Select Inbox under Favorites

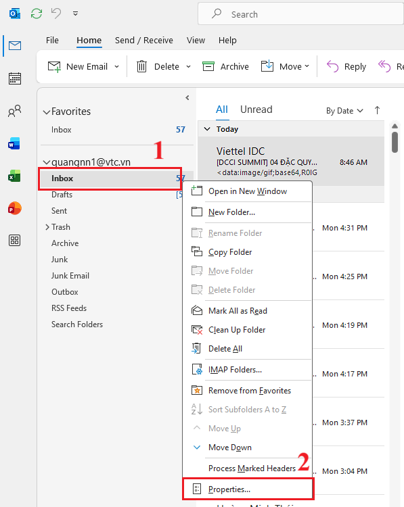[116, 130]
